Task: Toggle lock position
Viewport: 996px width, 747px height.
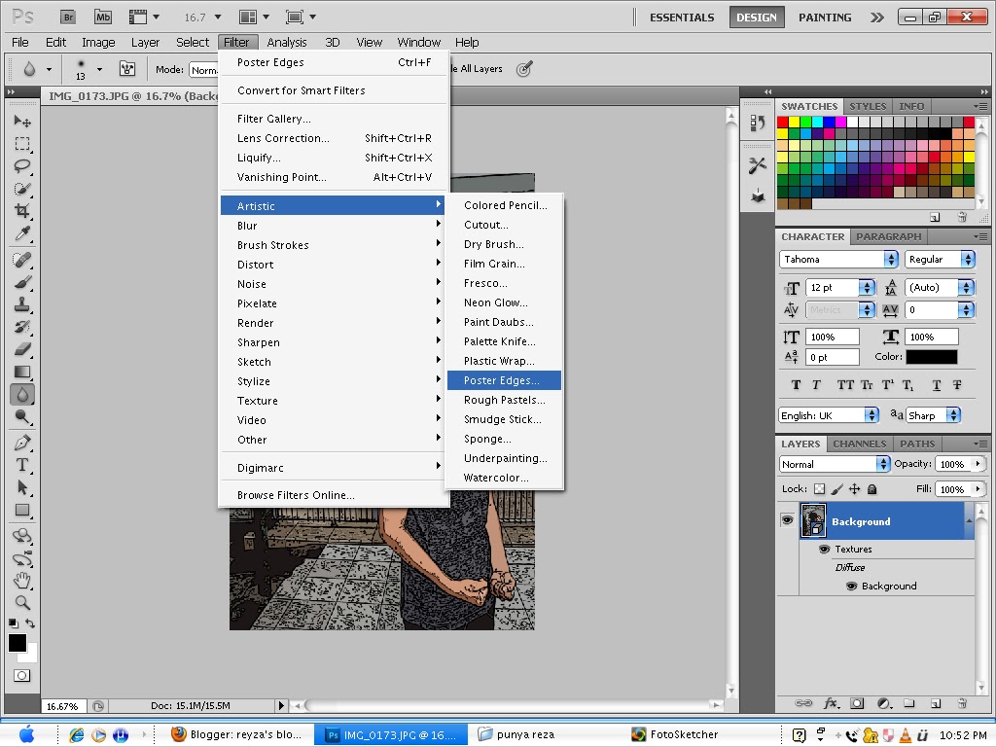Action: [854, 488]
